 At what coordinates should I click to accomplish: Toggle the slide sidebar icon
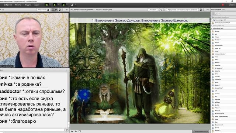point(80,132)
